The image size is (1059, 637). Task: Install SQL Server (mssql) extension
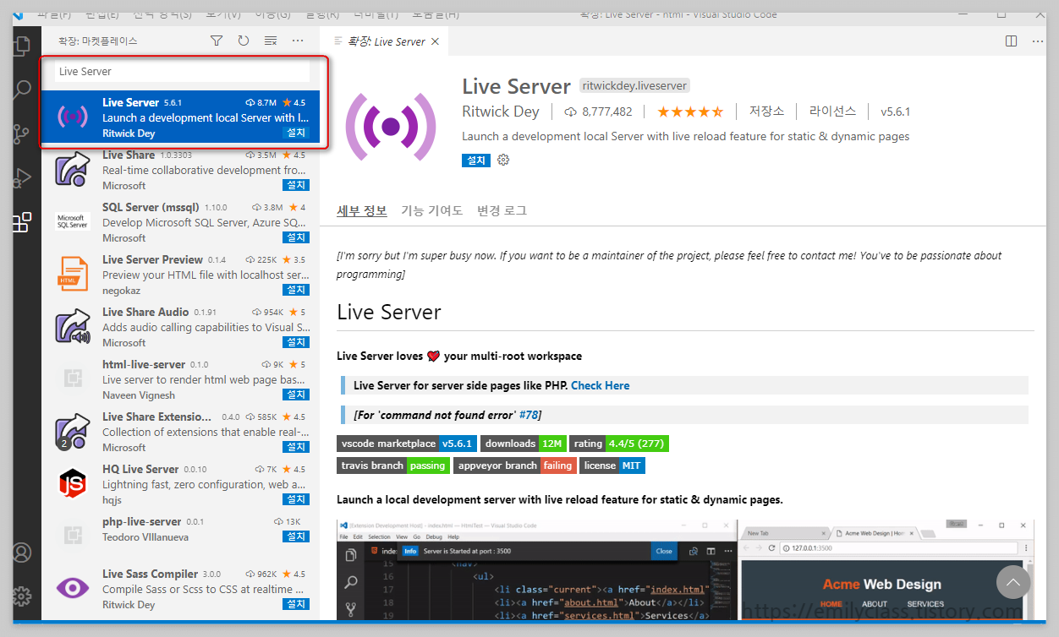click(x=296, y=237)
